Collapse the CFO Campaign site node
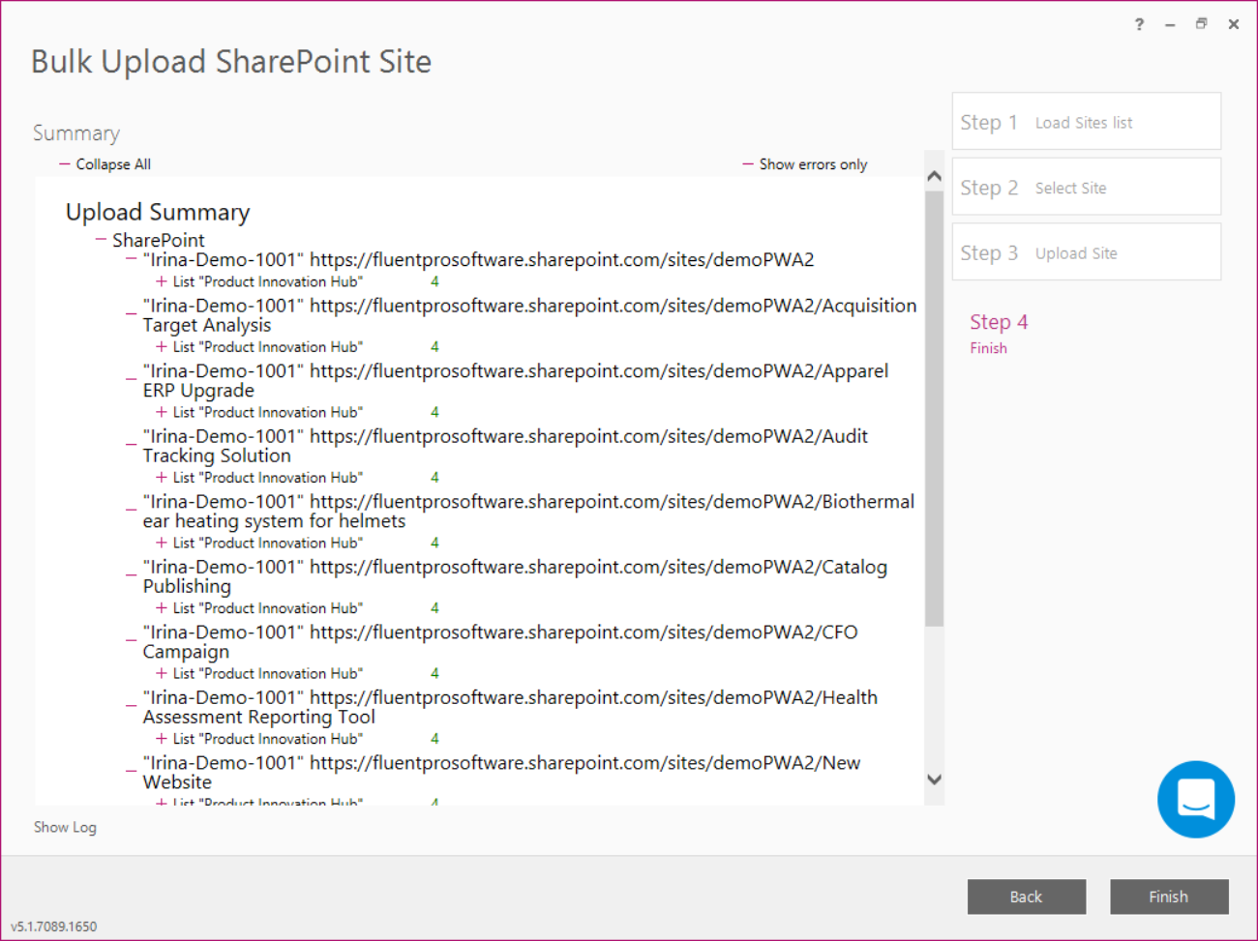The width and height of the screenshot is (1258, 941). click(132, 639)
